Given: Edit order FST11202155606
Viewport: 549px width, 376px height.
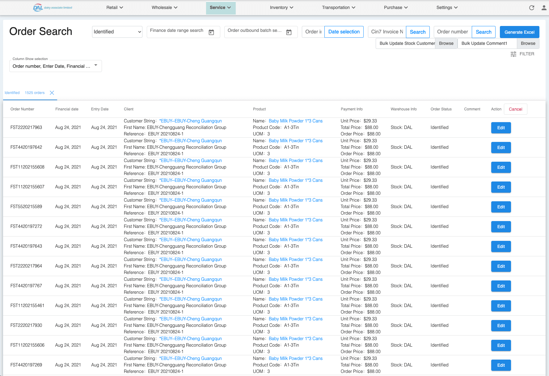Looking at the screenshot, I should (501, 345).
